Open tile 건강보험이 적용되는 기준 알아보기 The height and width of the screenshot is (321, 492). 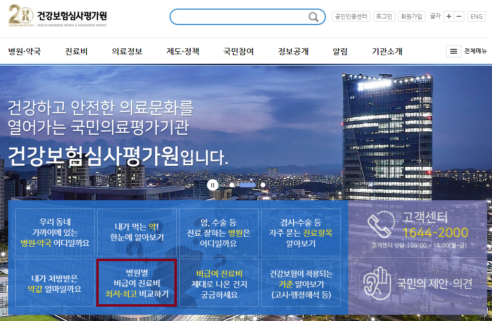click(x=300, y=283)
